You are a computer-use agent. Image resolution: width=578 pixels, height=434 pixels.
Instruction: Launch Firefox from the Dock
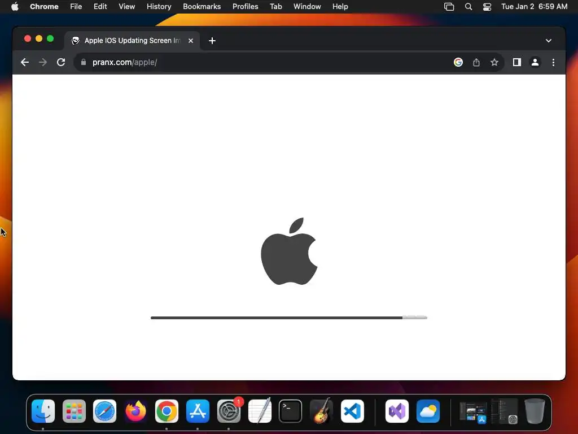[135, 411]
